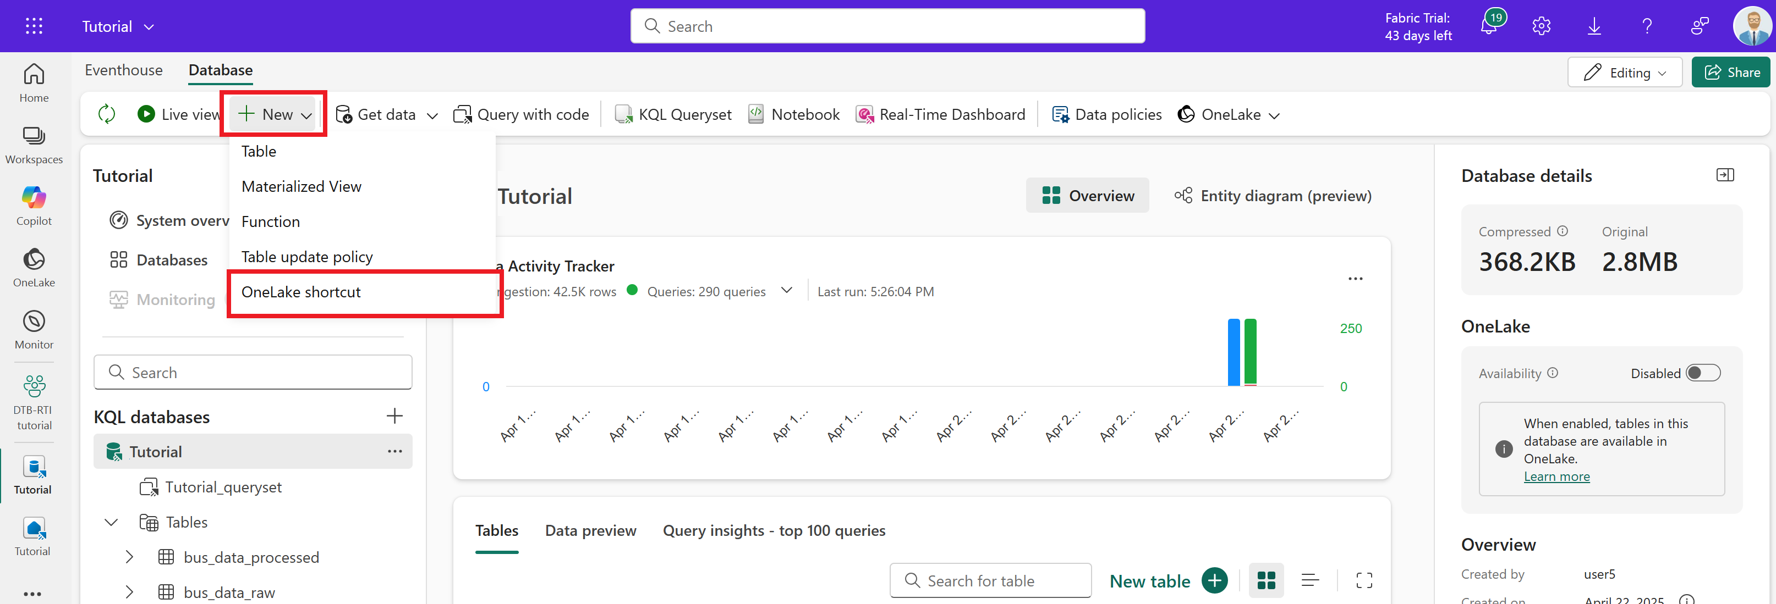Open Tutorial_queryset in the tree
Image resolution: width=1776 pixels, height=604 pixels.
(211, 487)
